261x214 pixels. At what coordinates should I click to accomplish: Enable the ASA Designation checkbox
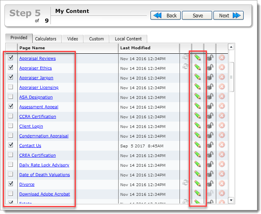10,97
